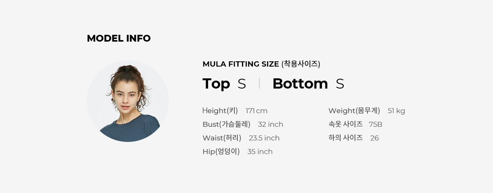Click the 하의 사이즈 26 entry
The width and height of the screenshot is (493, 193).
353,138
